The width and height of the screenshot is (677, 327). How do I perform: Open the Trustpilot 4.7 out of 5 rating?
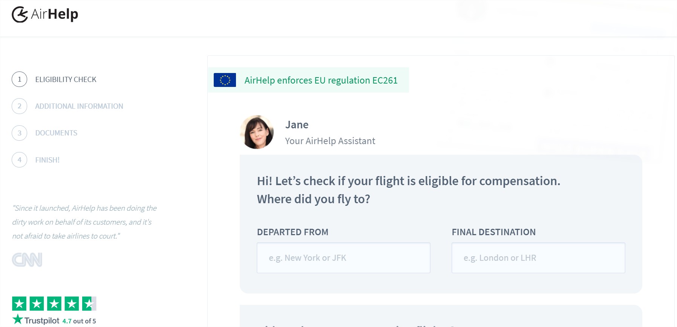79,321
